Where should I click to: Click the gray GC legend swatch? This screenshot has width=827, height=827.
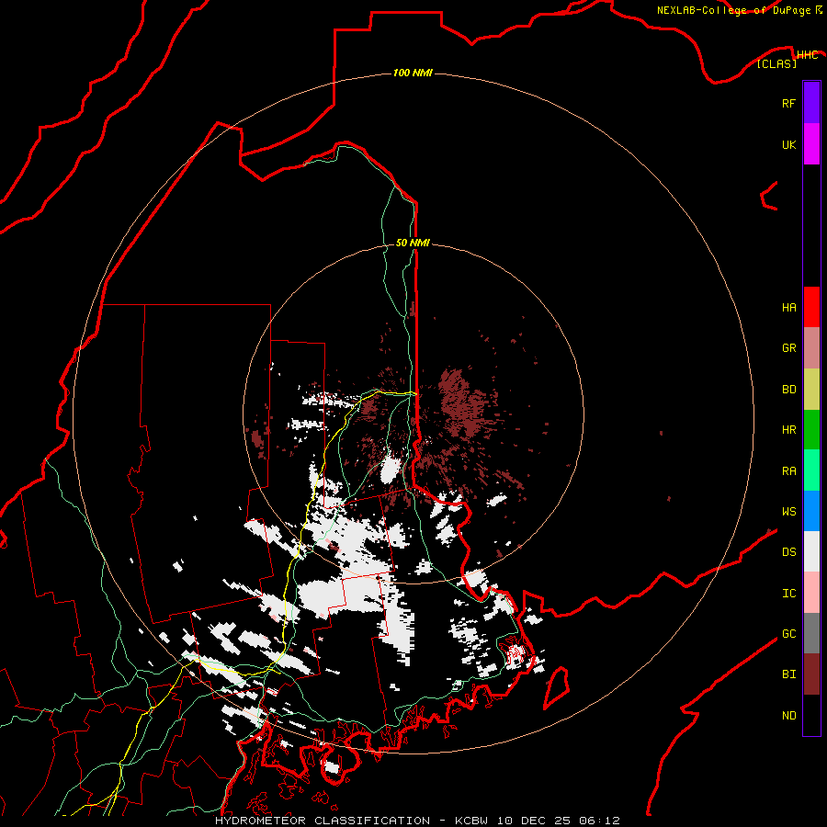click(x=811, y=633)
